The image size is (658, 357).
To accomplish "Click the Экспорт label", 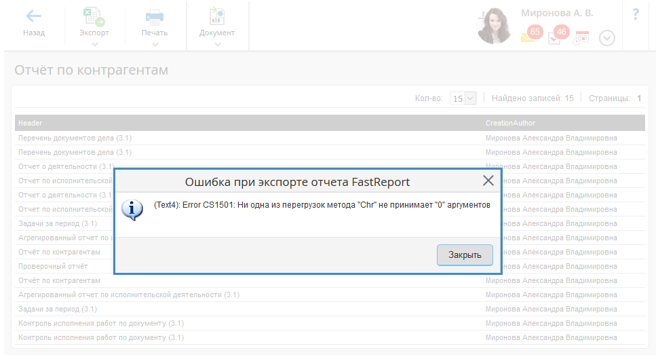I will point(94,33).
